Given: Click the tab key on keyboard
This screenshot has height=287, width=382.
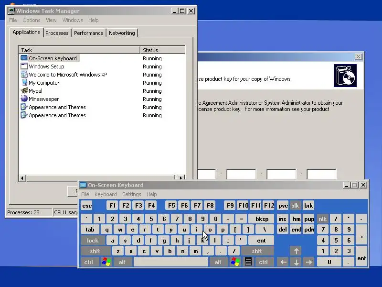Looking at the screenshot, I should 90,230.
